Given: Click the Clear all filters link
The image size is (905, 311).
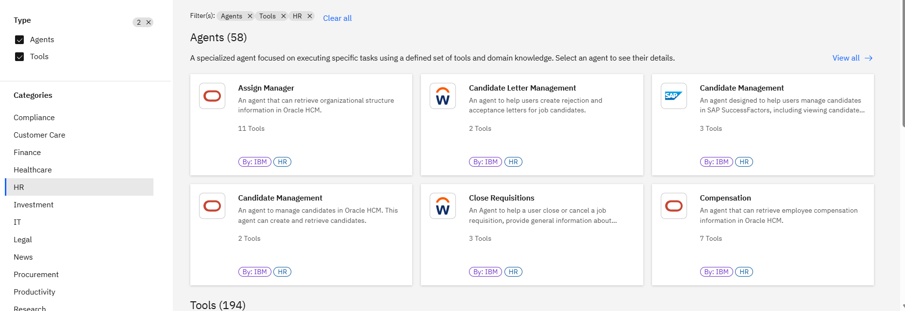Looking at the screenshot, I should 337,18.
